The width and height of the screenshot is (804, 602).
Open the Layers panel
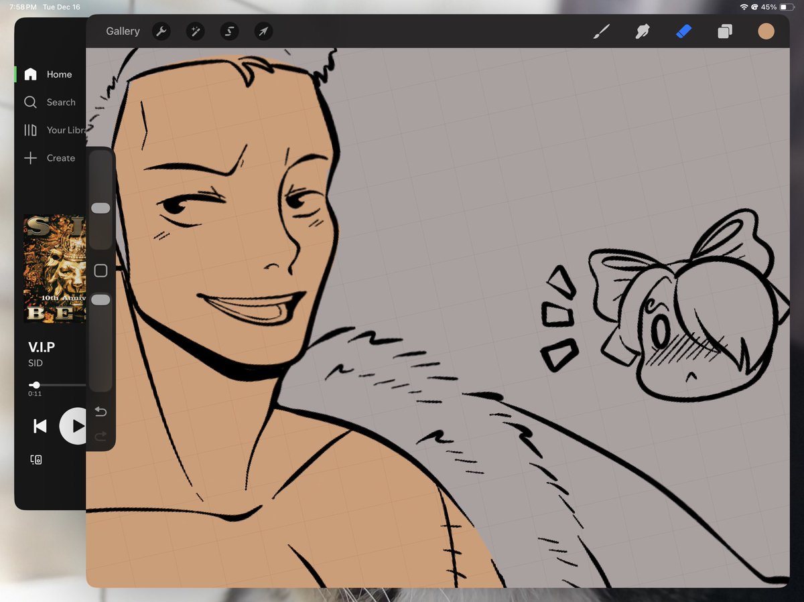click(x=725, y=31)
